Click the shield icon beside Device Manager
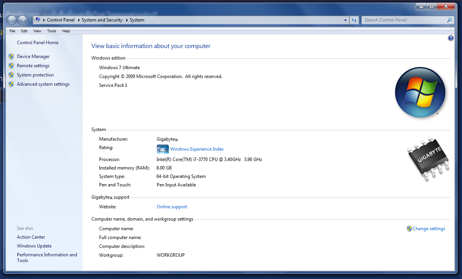462x279 pixels. point(11,56)
